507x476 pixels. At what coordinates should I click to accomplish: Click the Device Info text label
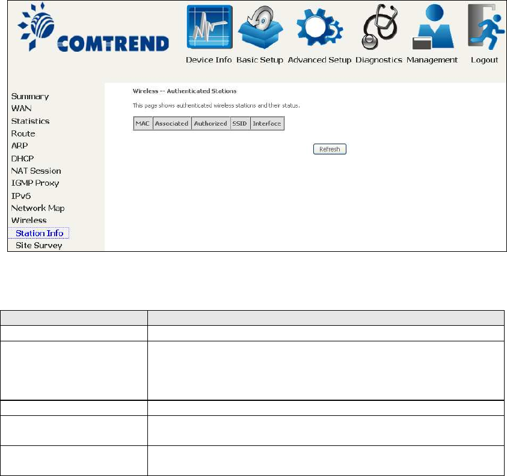pos(209,59)
